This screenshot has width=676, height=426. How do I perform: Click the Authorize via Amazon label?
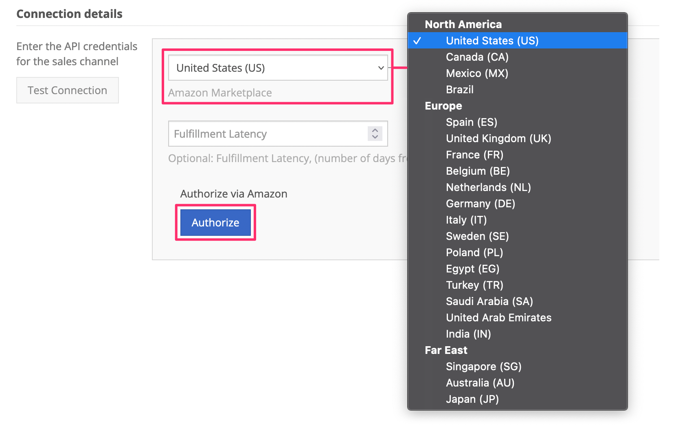(x=234, y=193)
